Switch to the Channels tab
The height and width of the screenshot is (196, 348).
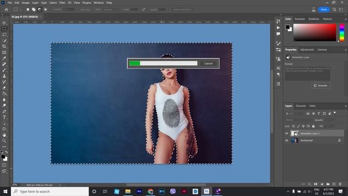pos(301,106)
